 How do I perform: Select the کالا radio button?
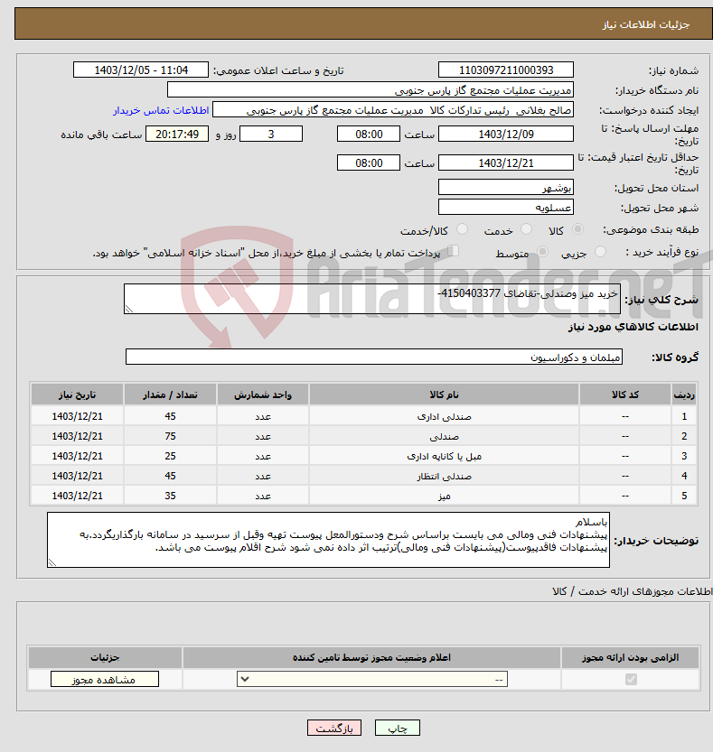(578, 229)
